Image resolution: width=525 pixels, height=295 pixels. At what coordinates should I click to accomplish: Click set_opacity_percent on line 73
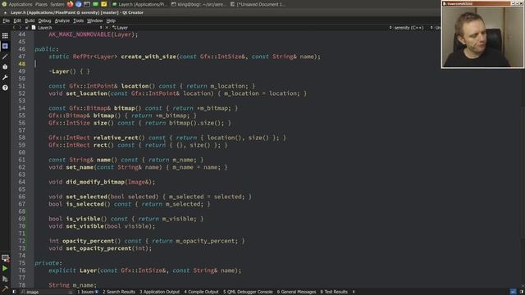click(x=98, y=248)
